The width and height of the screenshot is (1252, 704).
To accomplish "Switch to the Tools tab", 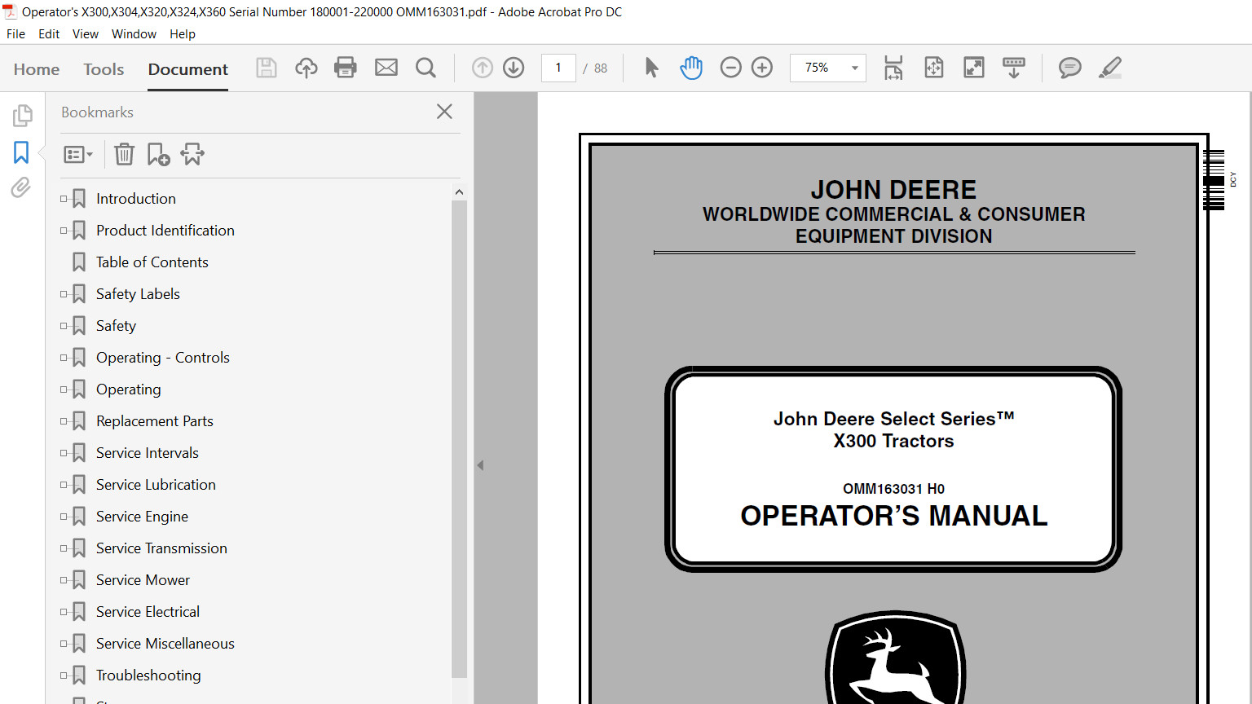I will tap(104, 69).
